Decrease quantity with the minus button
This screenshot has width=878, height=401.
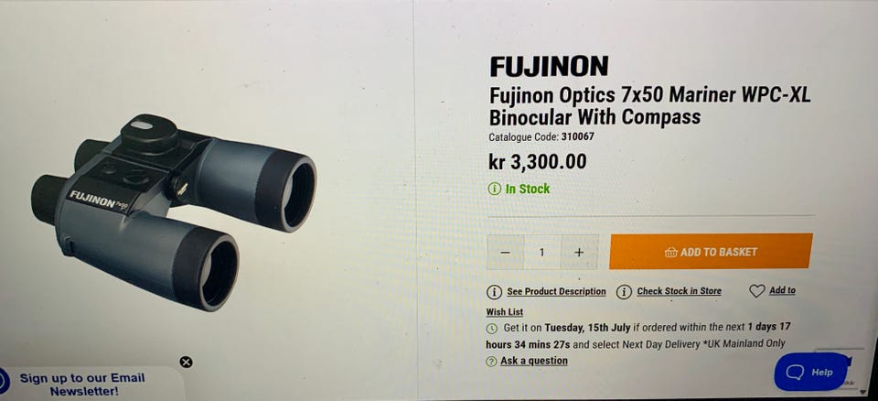(x=505, y=252)
